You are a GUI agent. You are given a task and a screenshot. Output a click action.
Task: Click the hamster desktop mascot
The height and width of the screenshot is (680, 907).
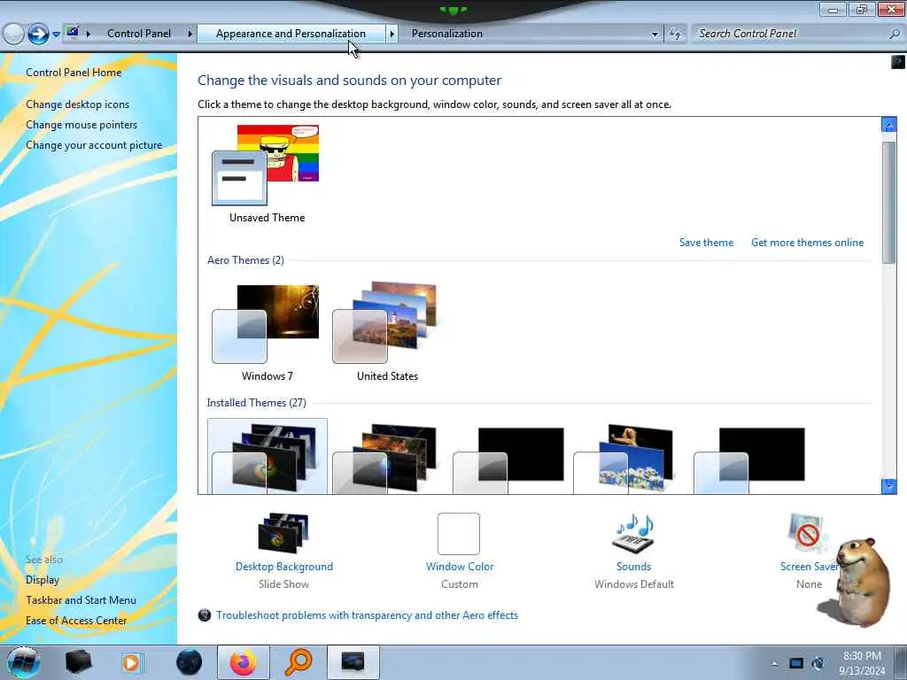[855, 583]
